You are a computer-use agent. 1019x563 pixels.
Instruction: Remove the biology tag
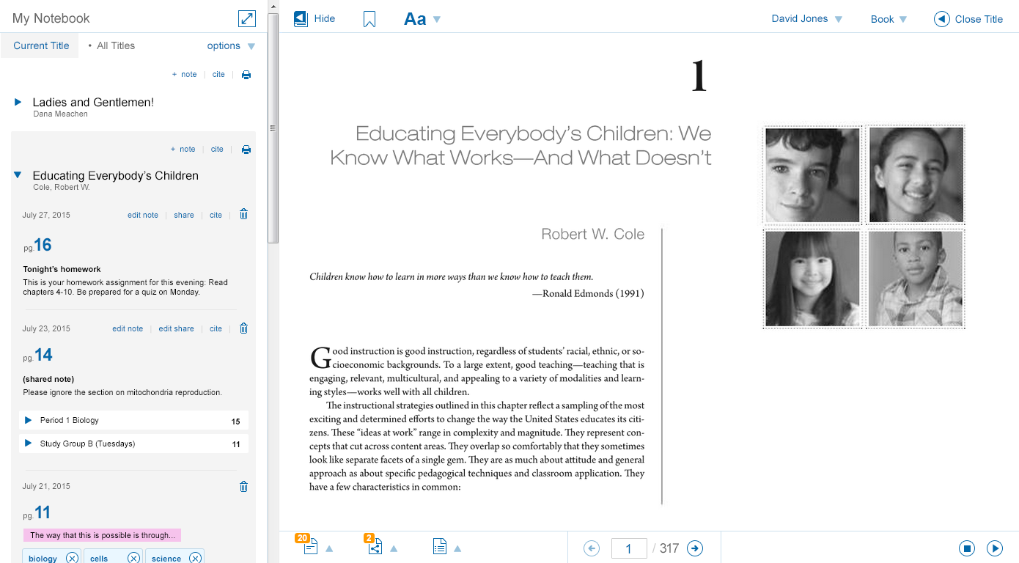[x=71, y=558]
